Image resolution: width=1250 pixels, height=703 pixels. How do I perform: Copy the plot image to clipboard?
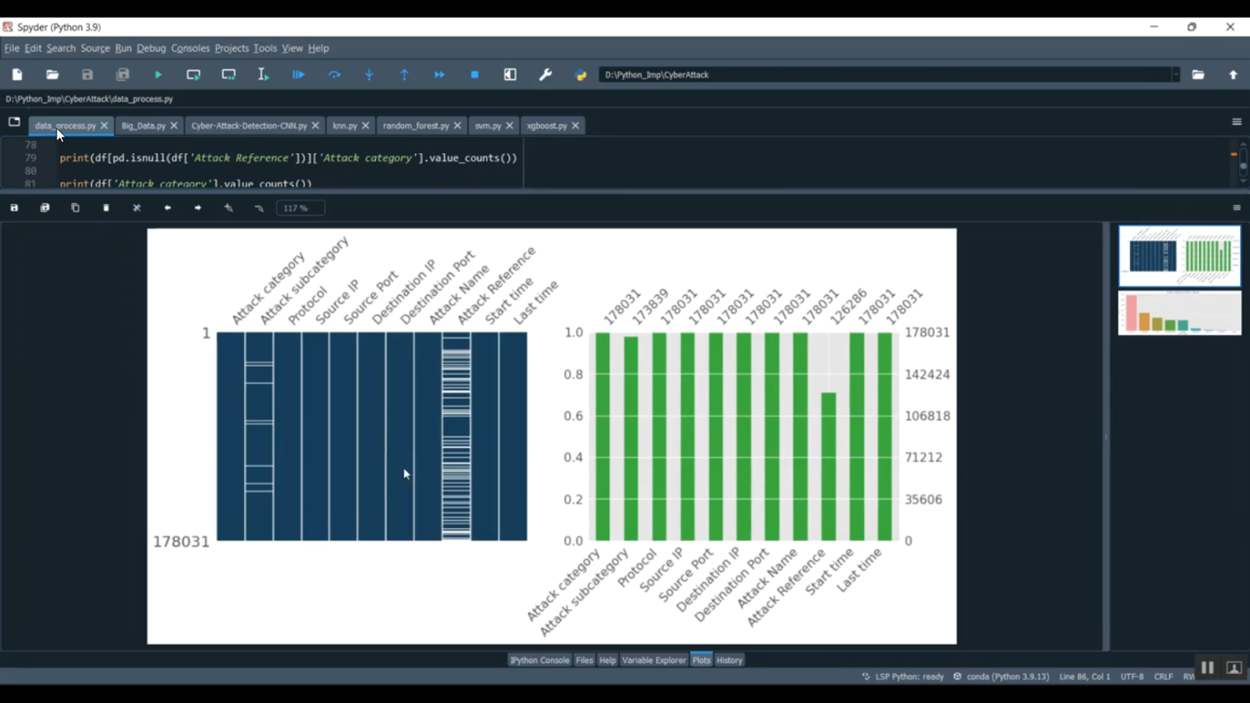[76, 208]
